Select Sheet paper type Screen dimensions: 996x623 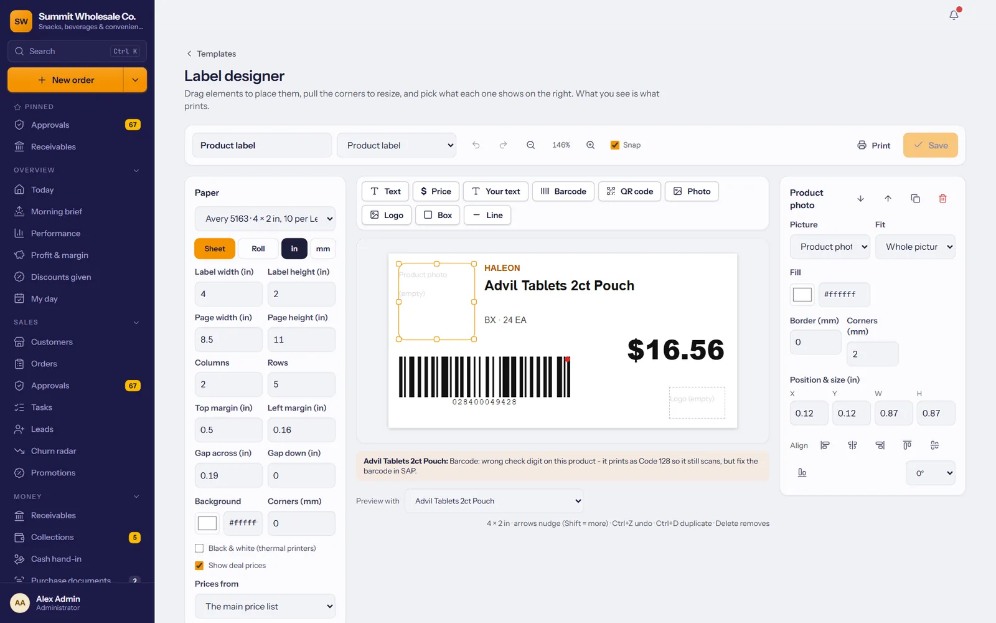coord(215,249)
